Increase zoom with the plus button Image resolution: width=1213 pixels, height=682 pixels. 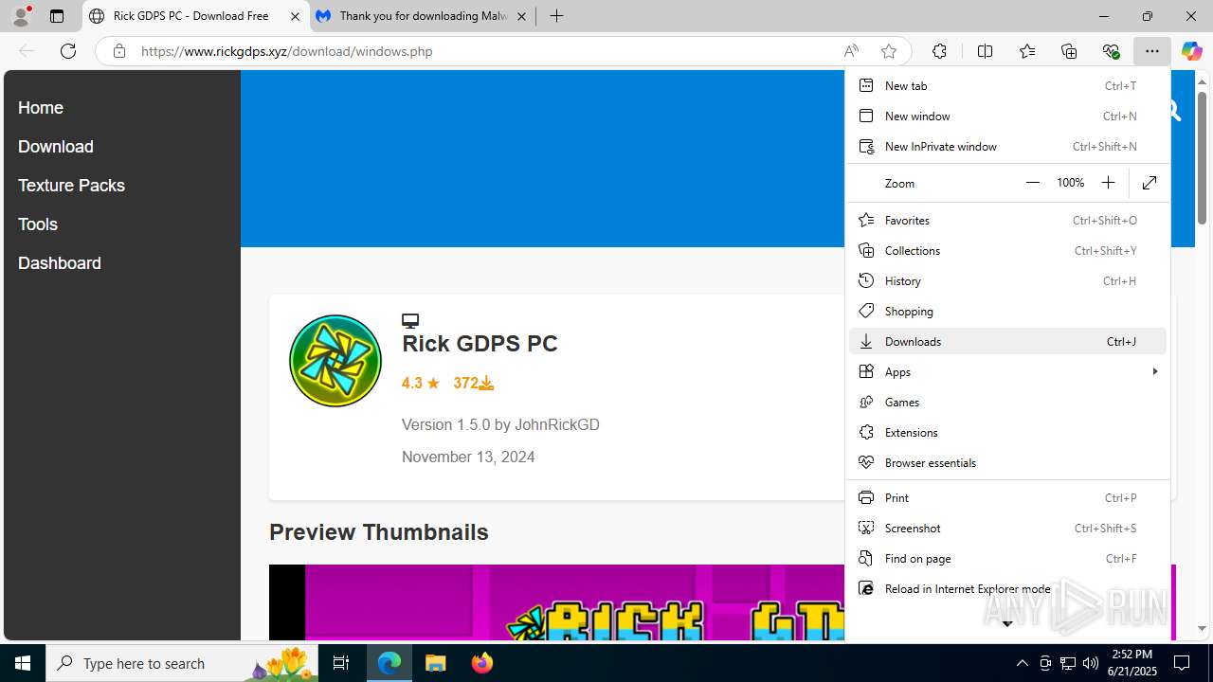point(1108,183)
